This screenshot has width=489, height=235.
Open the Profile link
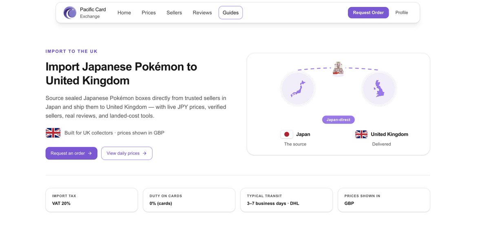[x=402, y=13]
